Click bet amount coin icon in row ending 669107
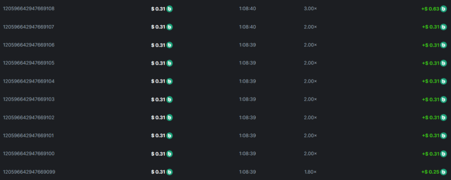Viewport: 451px width, 180px height. pyautogui.click(x=170, y=27)
